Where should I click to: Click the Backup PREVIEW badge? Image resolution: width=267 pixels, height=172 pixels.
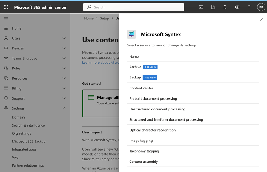coord(150,77)
